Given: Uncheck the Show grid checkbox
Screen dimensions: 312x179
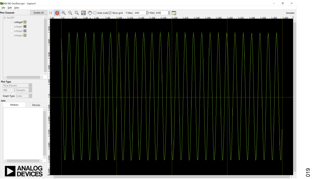Looking at the screenshot, I should coord(110,13).
